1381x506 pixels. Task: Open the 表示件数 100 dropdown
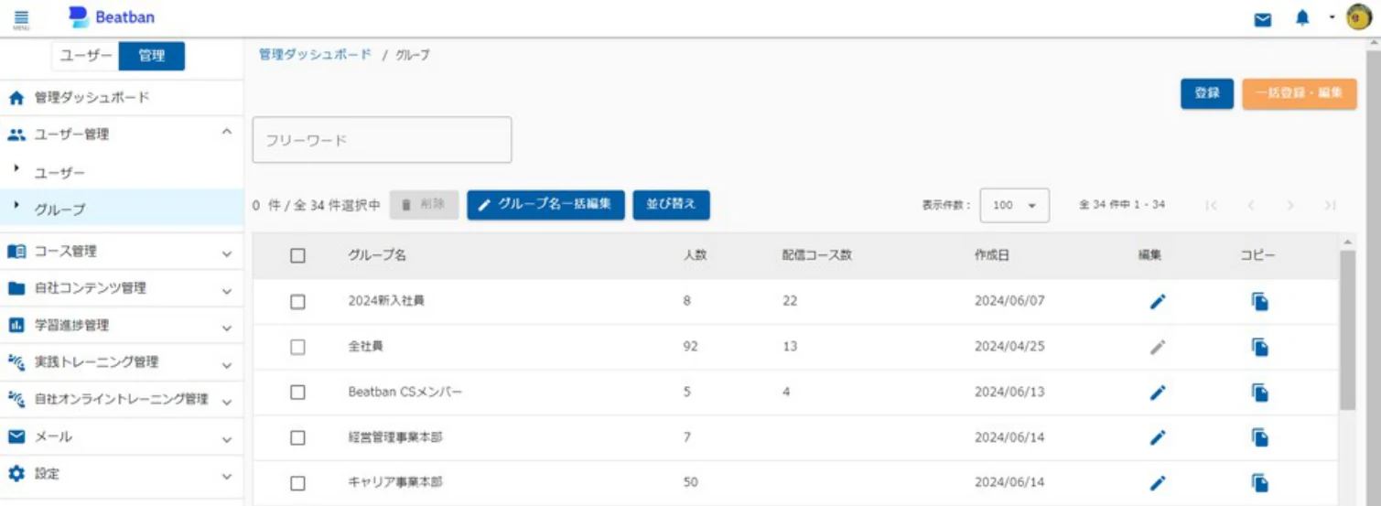tap(1014, 205)
